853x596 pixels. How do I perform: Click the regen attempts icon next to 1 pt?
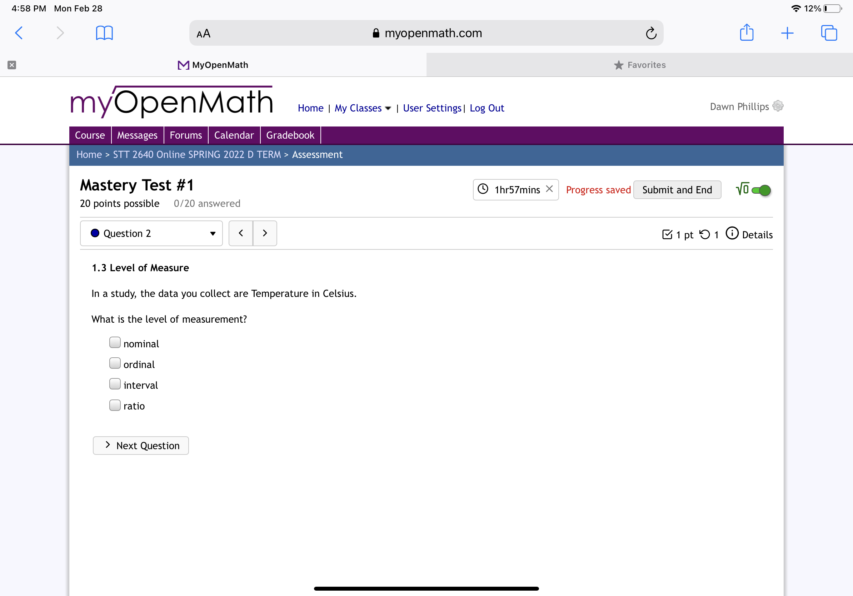[706, 234]
